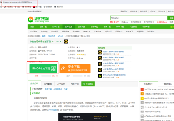
Task: Open first Binance icon in related apps
Action: pos(100,52)
